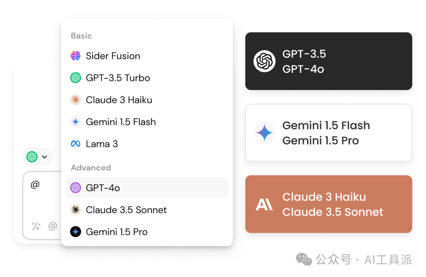Click the white Gemini 1.5 models card

point(329,133)
